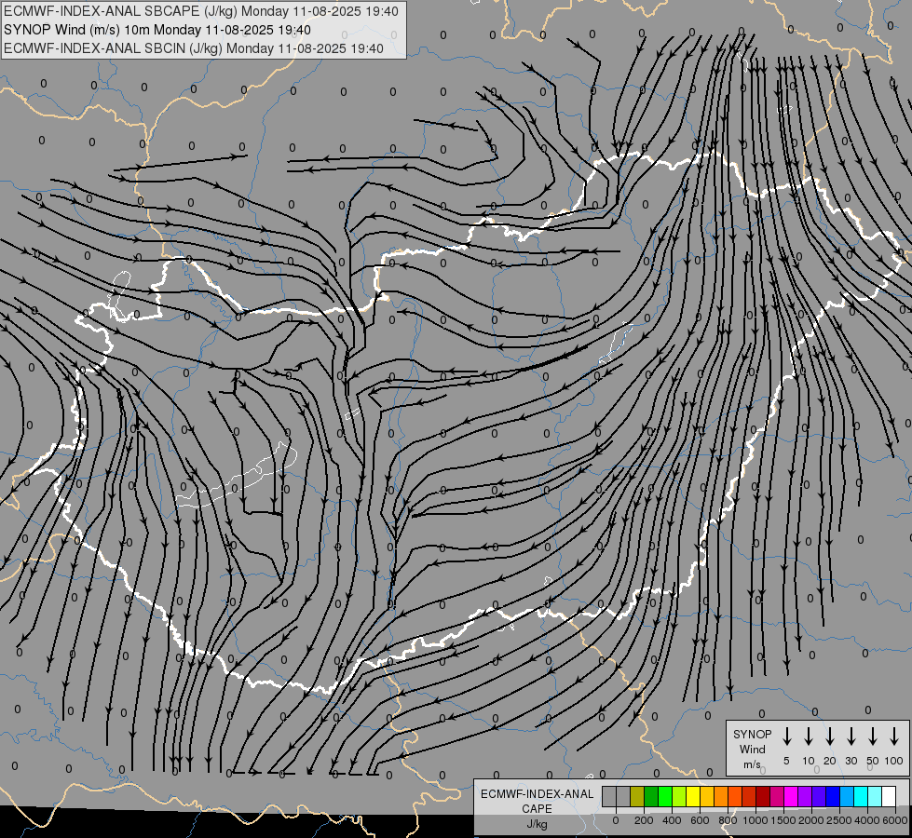
Task: Click the ECMWF-INDEX-ANAL CAPE legend label
Action: click(537, 809)
